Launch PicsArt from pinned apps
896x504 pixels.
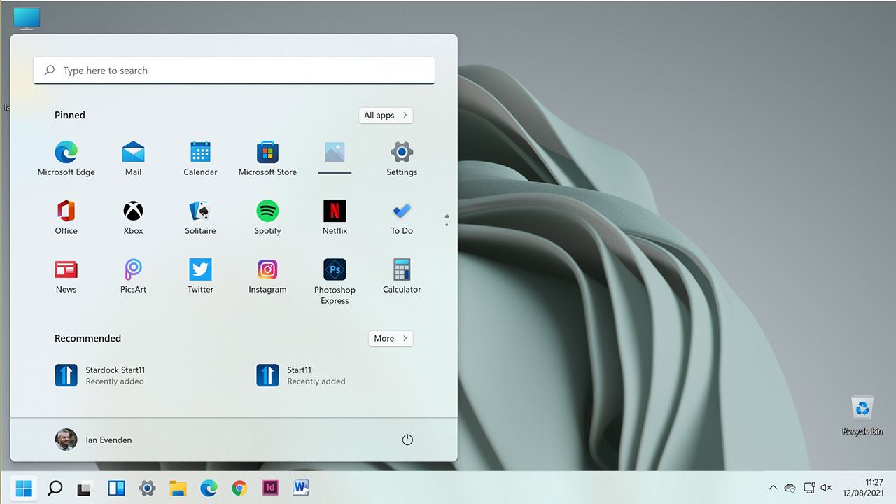[133, 276]
